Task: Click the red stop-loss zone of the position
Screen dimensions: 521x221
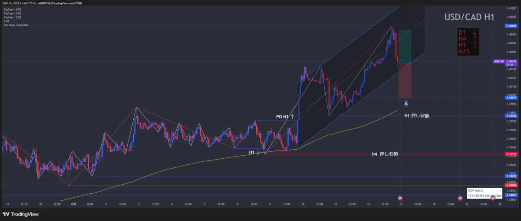Action: (x=405, y=81)
